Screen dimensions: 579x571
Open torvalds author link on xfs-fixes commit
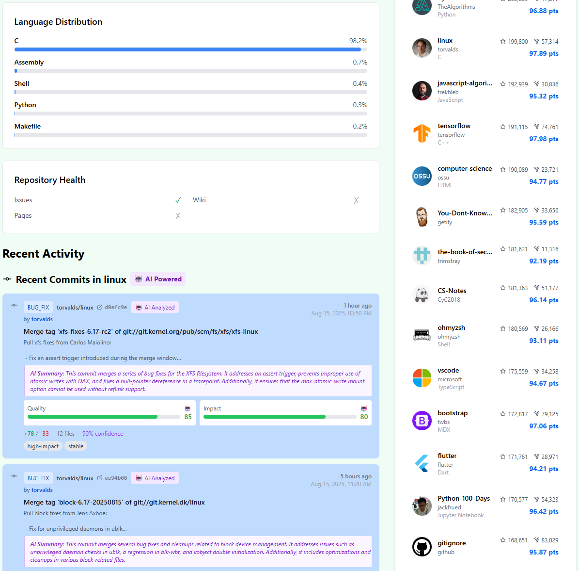click(x=42, y=319)
